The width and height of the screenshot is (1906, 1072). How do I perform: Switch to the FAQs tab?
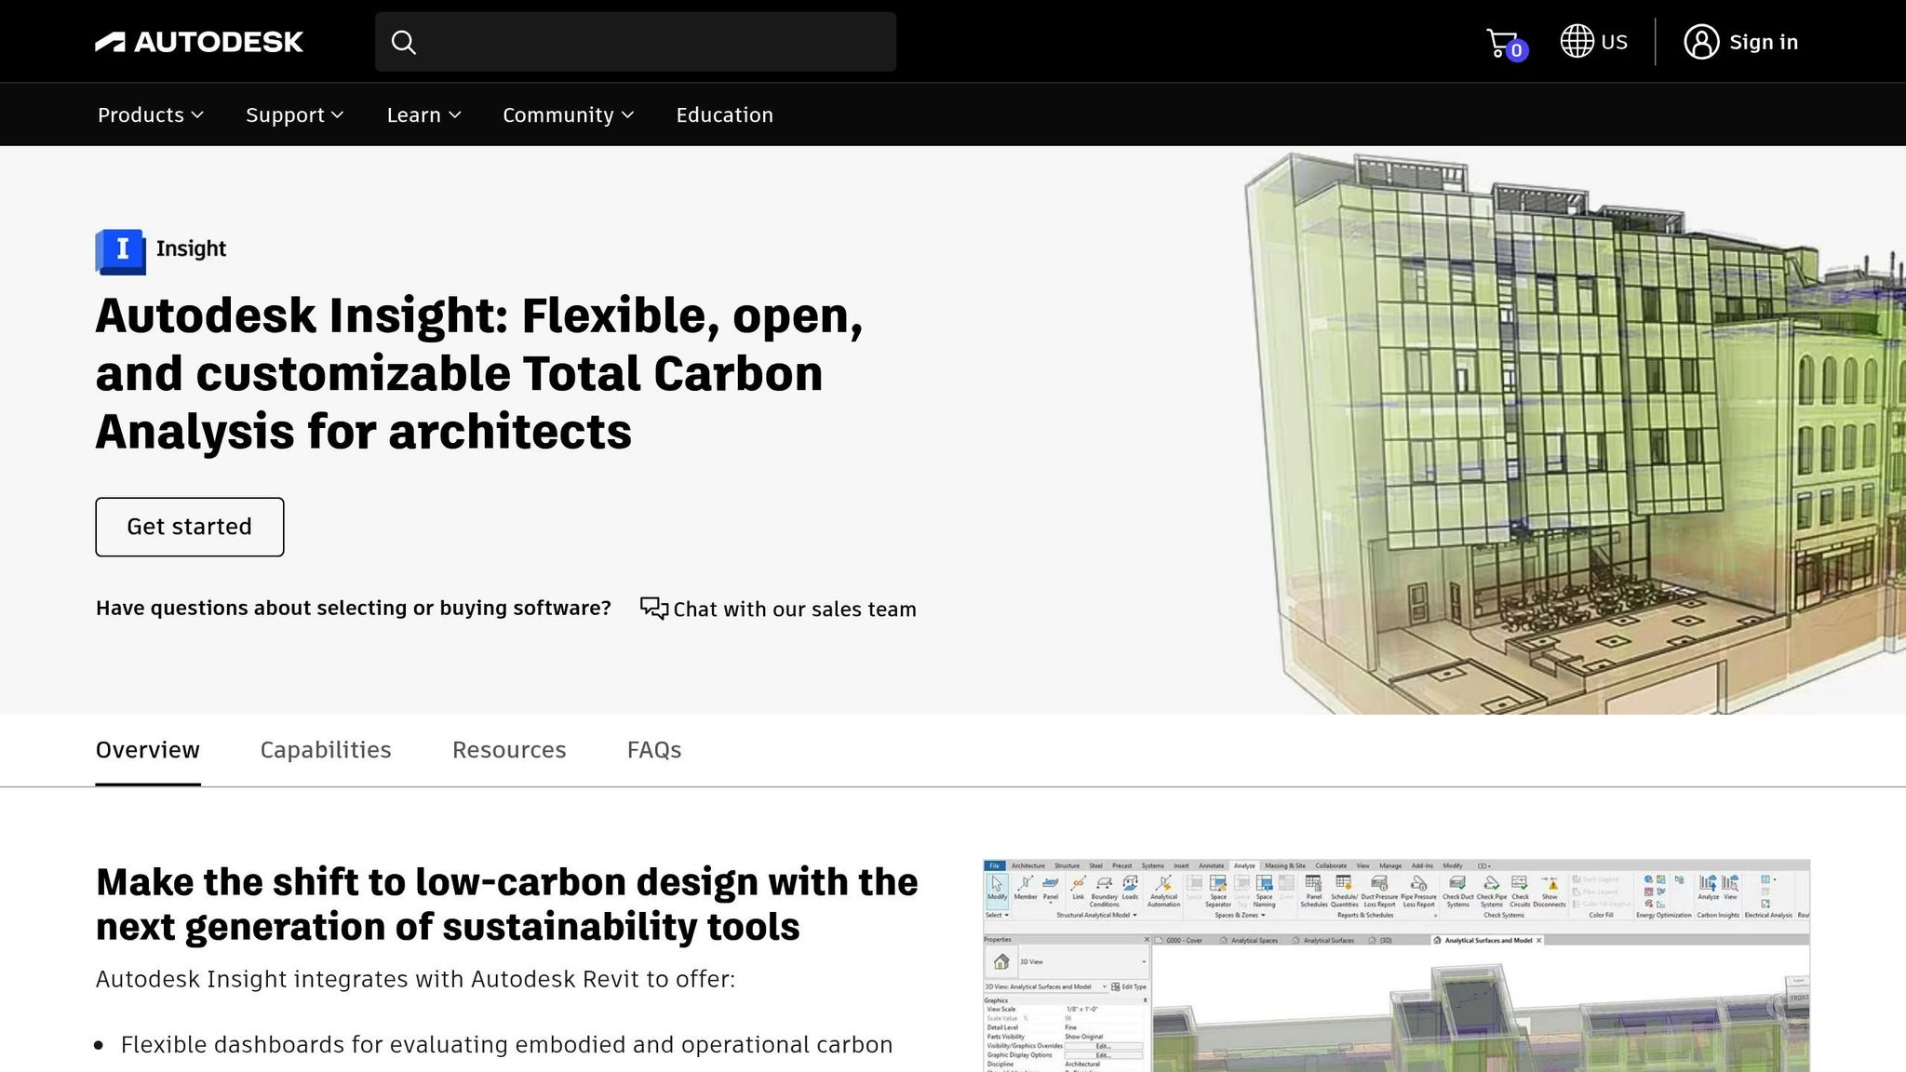click(x=654, y=750)
